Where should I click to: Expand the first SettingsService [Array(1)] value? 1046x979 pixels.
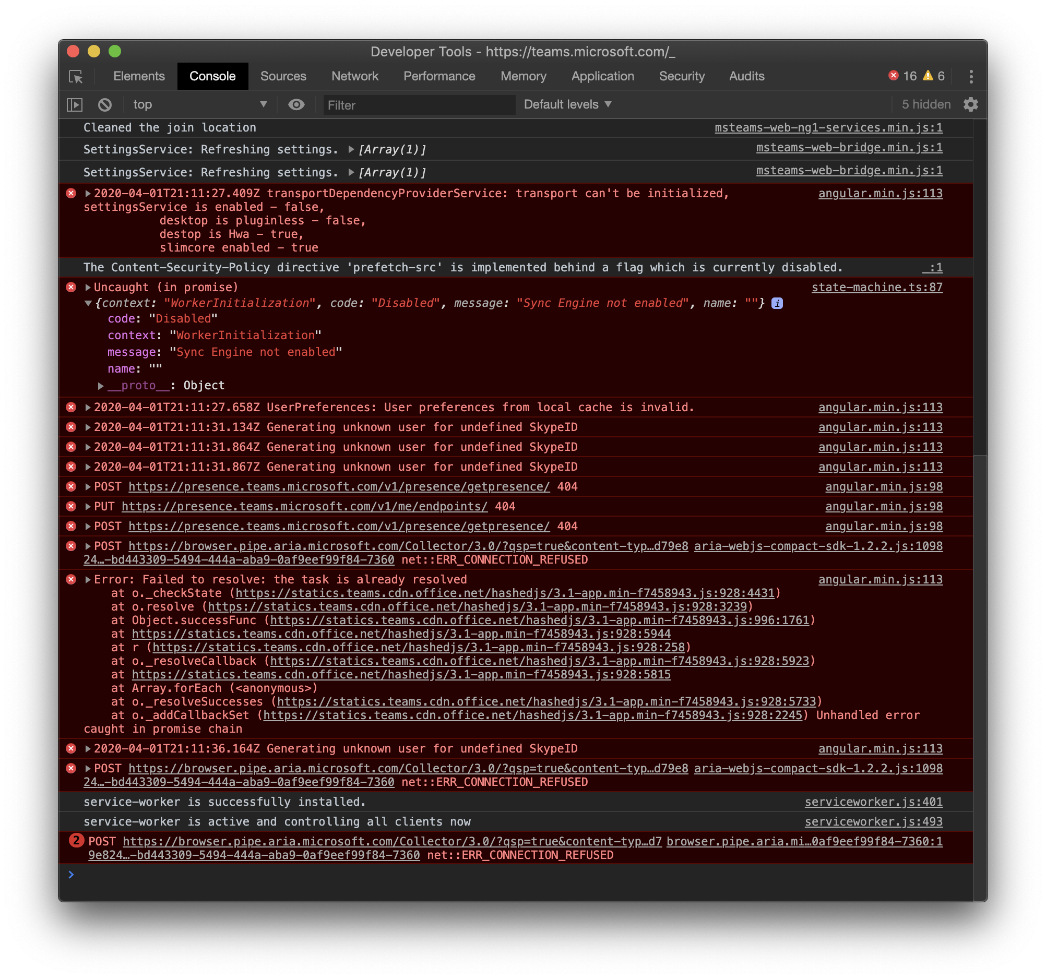tap(351, 149)
